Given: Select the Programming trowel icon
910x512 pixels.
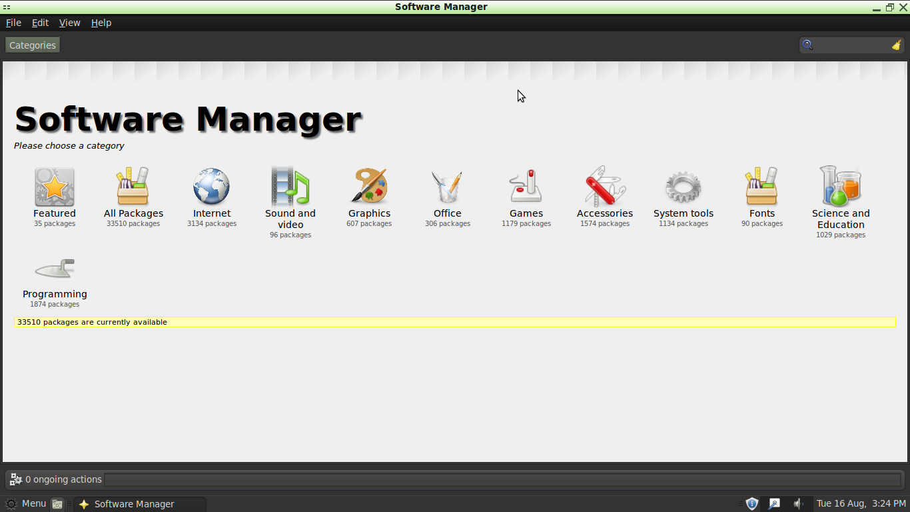Looking at the screenshot, I should tap(55, 268).
